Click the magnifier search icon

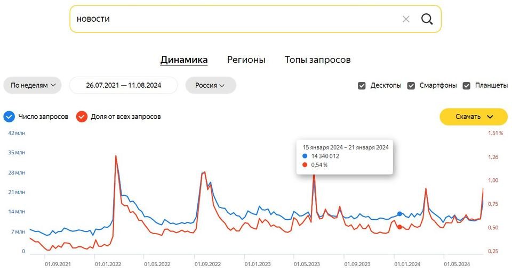pyautogui.click(x=427, y=19)
